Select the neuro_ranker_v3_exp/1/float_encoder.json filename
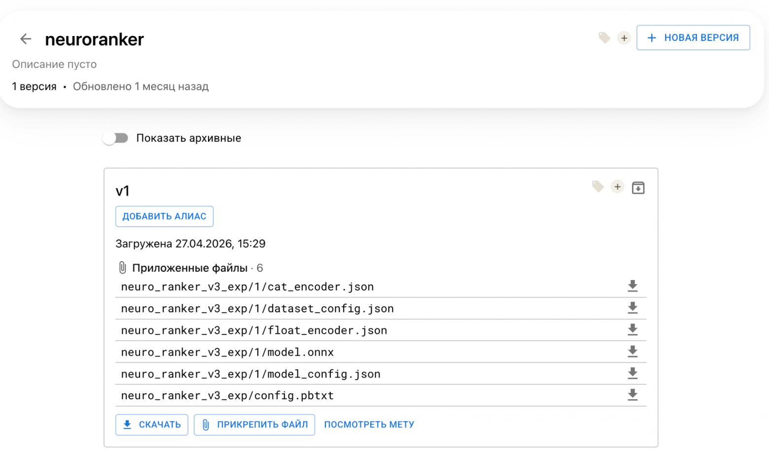Image resolution: width=769 pixels, height=459 pixels. (254, 330)
